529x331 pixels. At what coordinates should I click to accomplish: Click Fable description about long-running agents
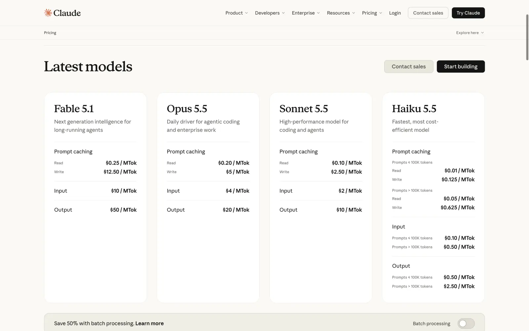click(x=93, y=126)
